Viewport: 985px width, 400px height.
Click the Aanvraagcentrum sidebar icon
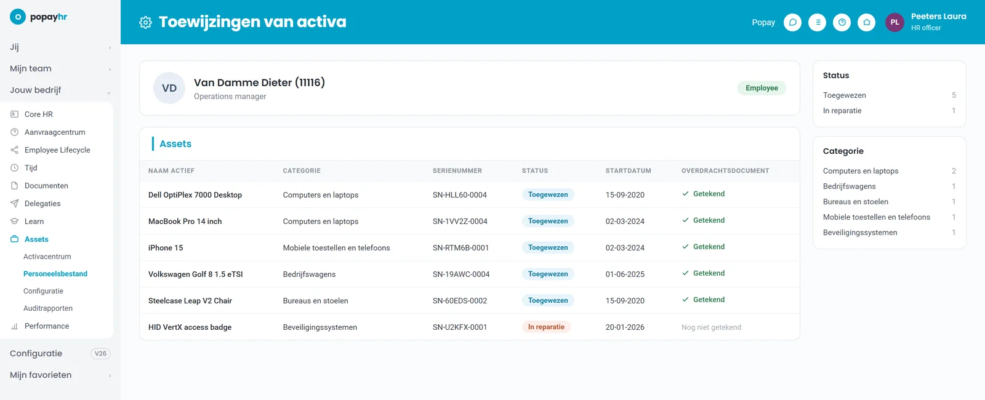click(x=15, y=132)
